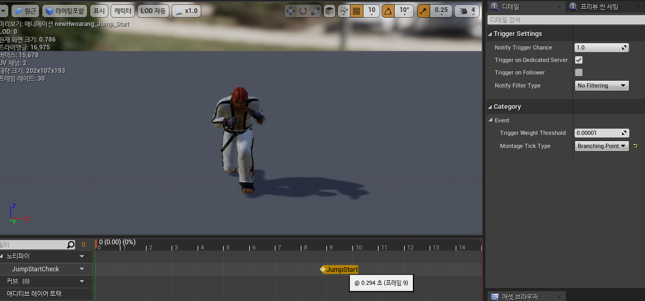
Task: Select the rotate gizmo icon
Action: point(302,10)
